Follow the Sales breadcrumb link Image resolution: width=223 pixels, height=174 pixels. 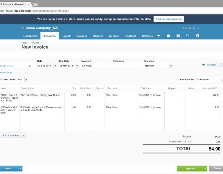click(x=24, y=43)
